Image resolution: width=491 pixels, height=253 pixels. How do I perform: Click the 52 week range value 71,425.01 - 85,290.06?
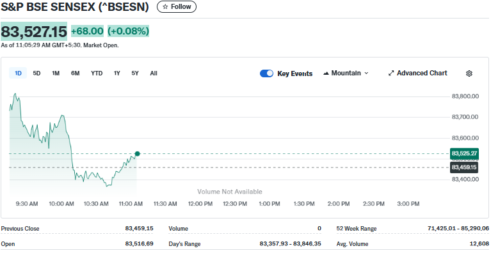coord(458,228)
